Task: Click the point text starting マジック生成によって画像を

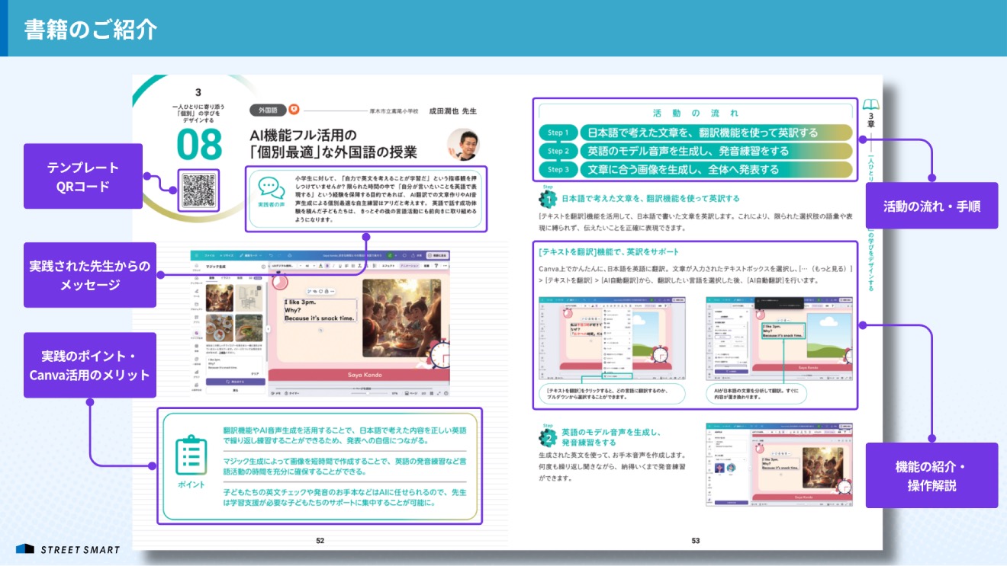Action: [345, 467]
